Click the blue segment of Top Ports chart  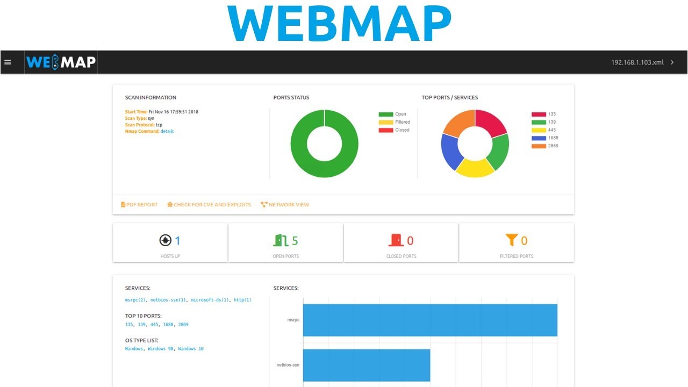450,151
